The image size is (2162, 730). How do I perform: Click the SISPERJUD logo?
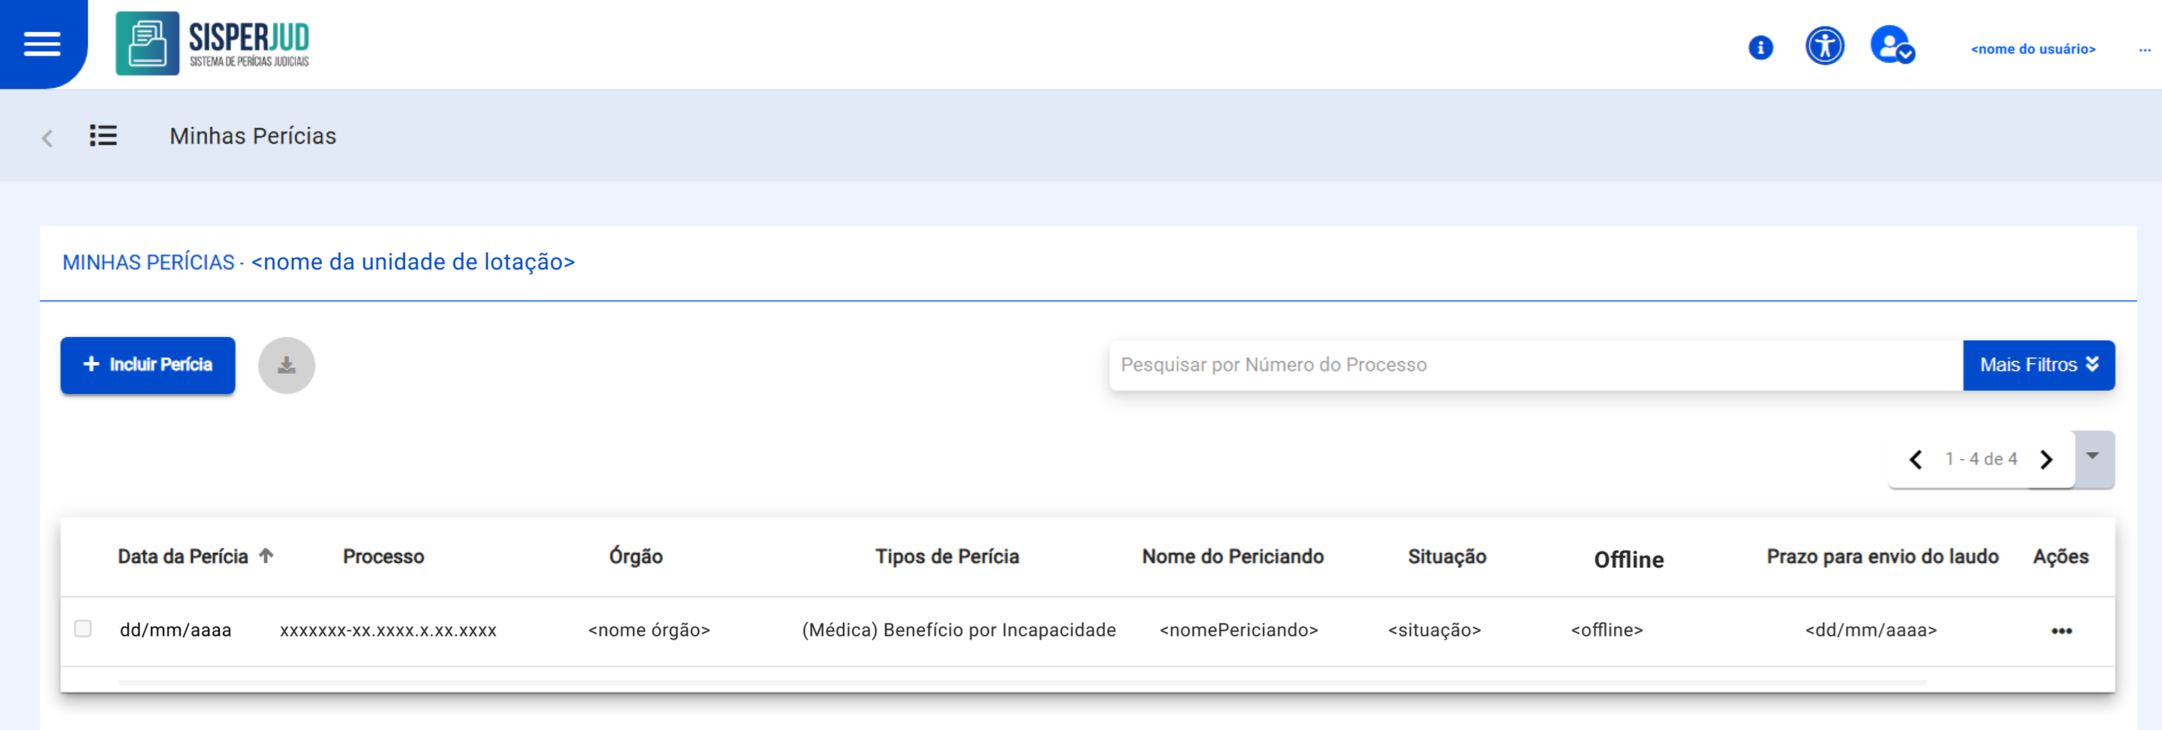pos(213,44)
